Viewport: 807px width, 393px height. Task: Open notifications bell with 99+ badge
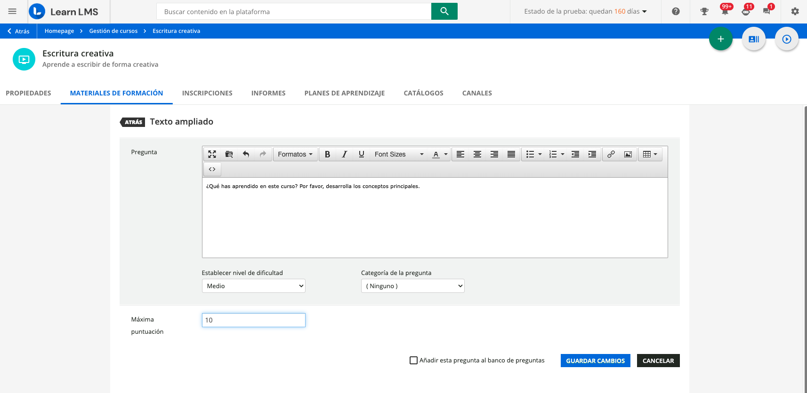click(726, 10)
